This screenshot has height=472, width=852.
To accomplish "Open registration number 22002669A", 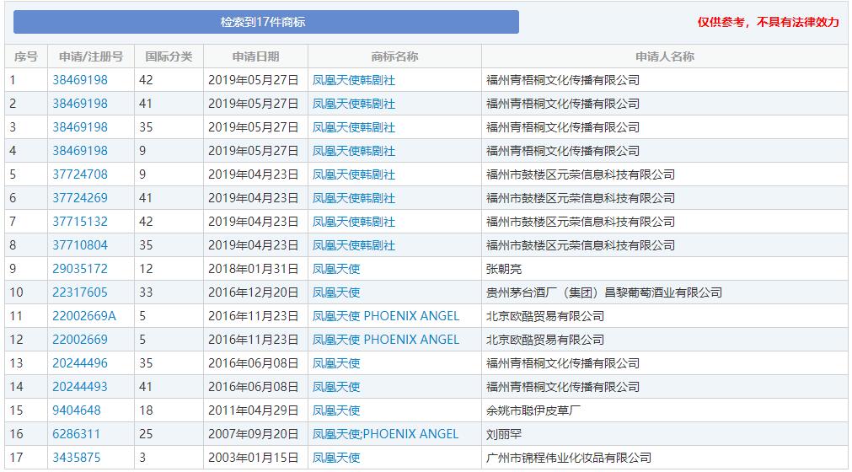I will tap(84, 316).
